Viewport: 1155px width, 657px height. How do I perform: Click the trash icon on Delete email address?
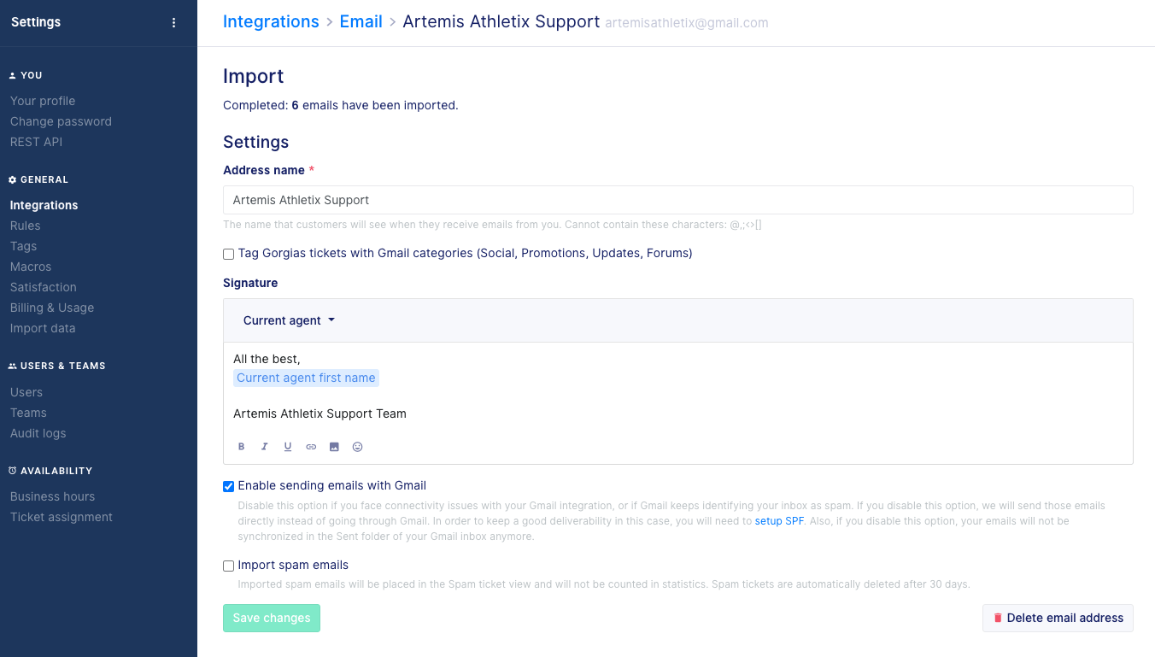pyautogui.click(x=997, y=619)
